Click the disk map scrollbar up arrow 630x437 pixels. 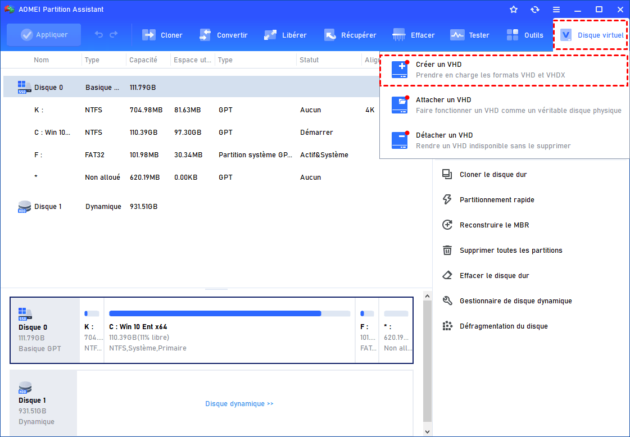click(x=428, y=296)
